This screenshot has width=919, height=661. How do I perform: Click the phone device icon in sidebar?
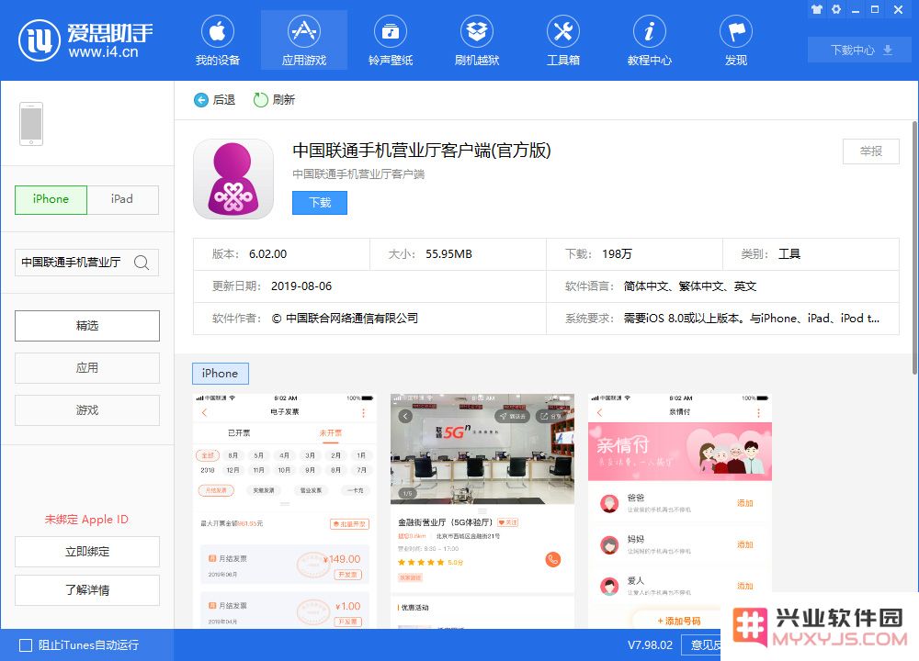31,124
